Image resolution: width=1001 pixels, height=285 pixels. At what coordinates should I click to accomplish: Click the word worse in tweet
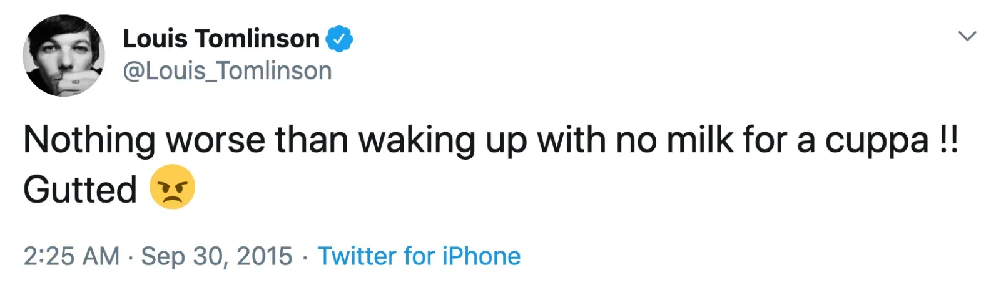tap(215, 140)
